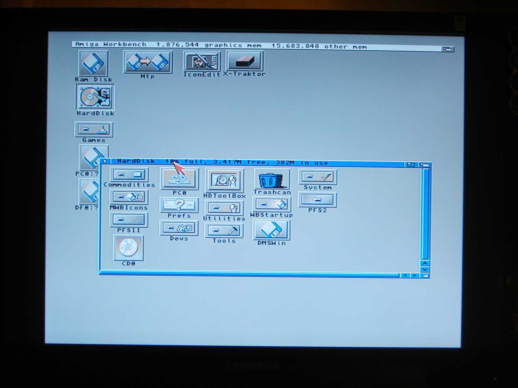This screenshot has height=388, width=518.
Task: Click the Workbench screen depth gadget
Action: pyautogui.click(x=448, y=49)
